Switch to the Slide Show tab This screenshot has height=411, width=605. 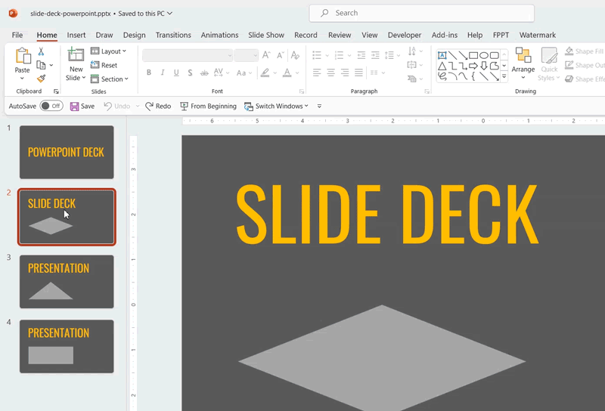tap(266, 35)
